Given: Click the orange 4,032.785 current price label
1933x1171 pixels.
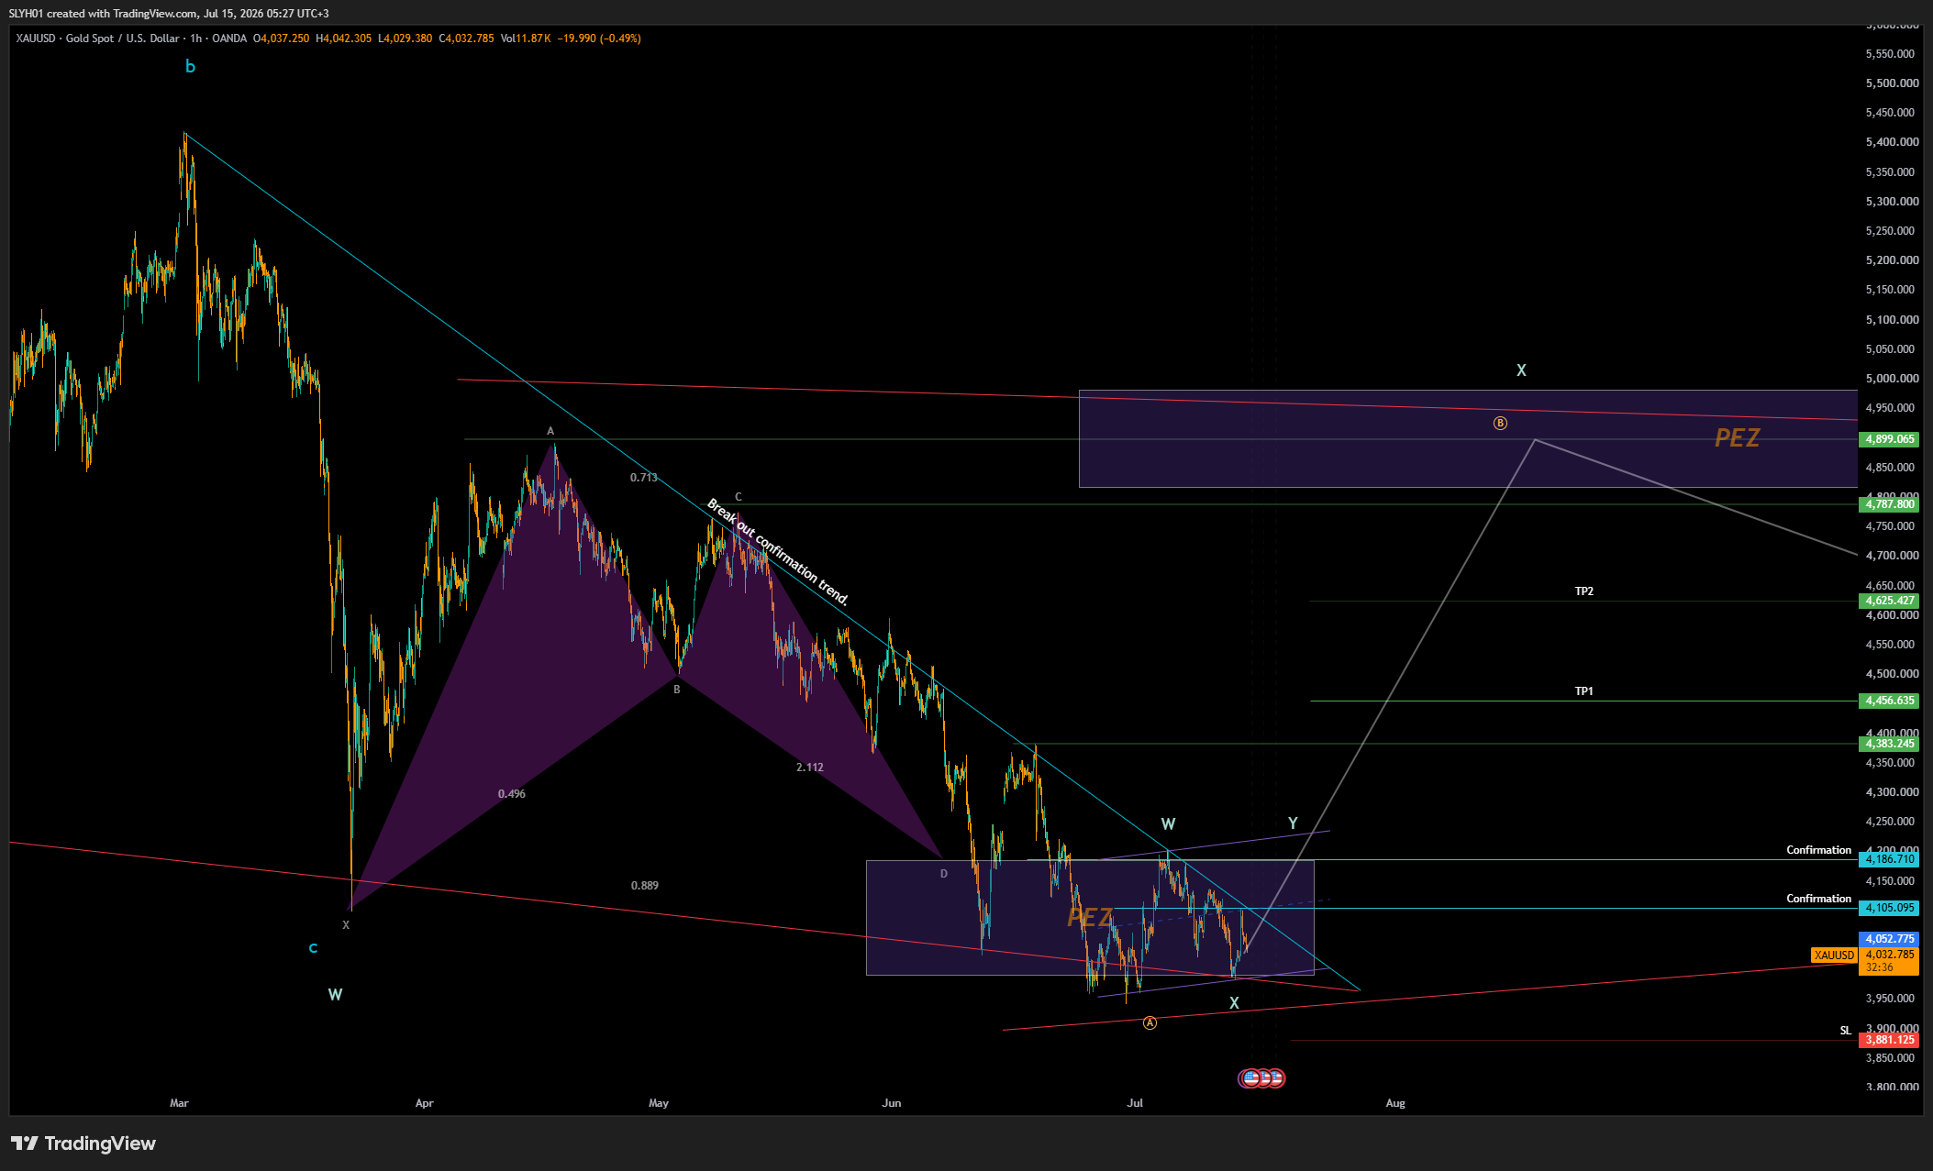Looking at the screenshot, I should click(x=1890, y=955).
